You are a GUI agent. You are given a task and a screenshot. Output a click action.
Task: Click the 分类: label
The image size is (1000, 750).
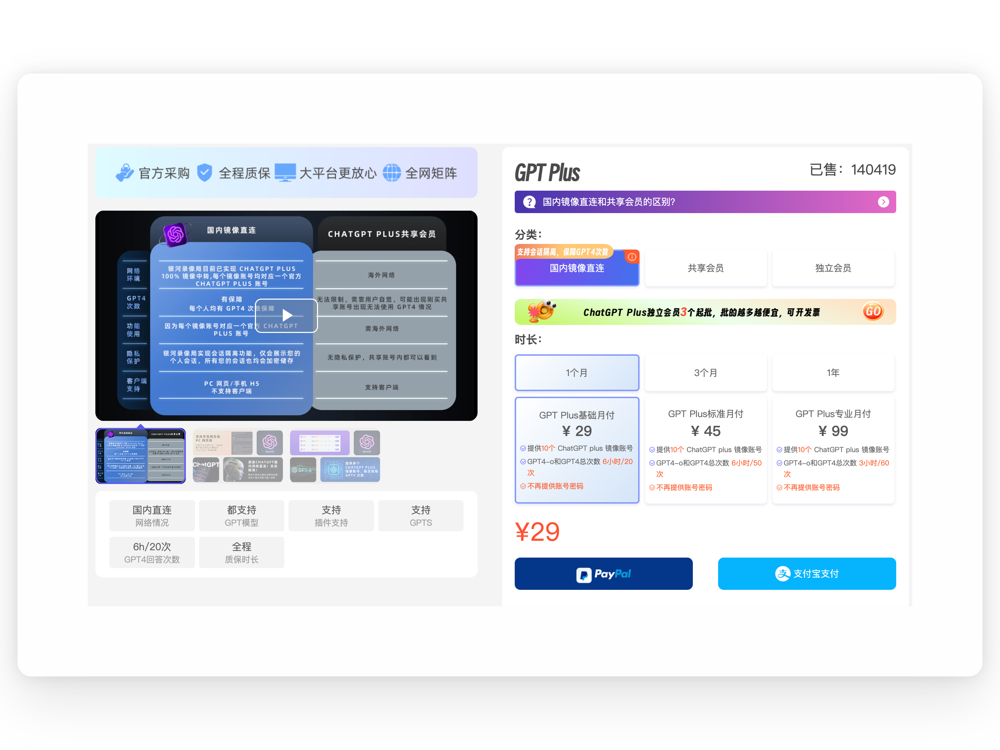coord(528,234)
